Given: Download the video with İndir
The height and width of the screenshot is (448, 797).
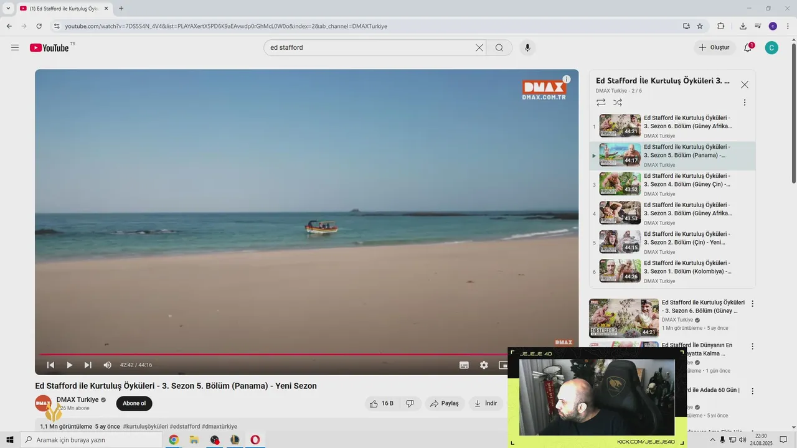Looking at the screenshot, I should tap(486, 403).
